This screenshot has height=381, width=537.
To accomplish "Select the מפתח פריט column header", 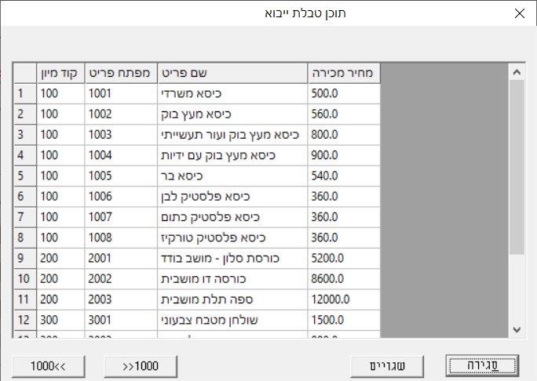I will tap(121, 73).
